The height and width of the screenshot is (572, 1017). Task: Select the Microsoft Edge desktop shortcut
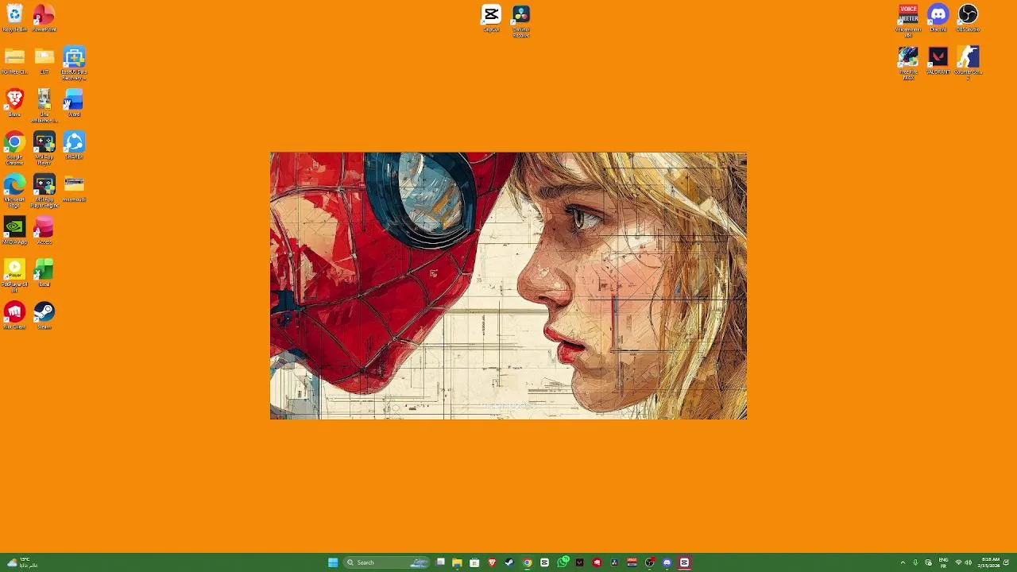click(x=14, y=191)
